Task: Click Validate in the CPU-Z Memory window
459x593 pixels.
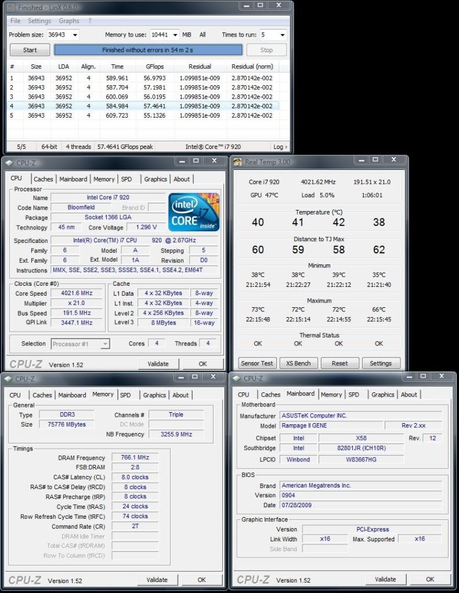Action: (x=157, y=580)
